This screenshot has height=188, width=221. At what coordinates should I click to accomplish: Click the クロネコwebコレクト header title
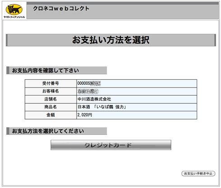point(61,9)
